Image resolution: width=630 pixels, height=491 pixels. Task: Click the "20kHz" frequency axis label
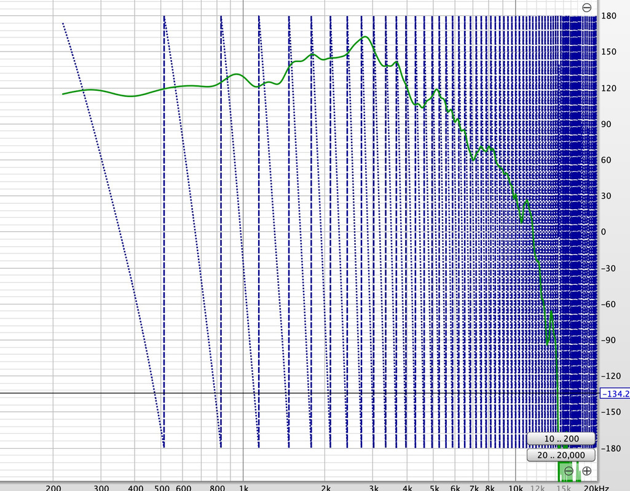pyautogui.click(x=597, y=488)
